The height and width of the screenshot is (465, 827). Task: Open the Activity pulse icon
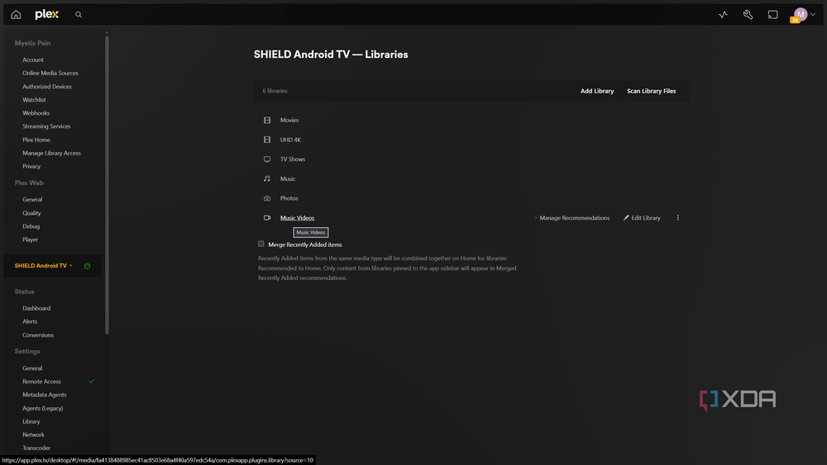pyautogui.click(x=723, y=15)
